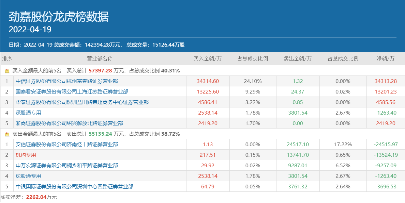
Task: Click the 净额/万 column header
Action: click(x=386, y=59)
